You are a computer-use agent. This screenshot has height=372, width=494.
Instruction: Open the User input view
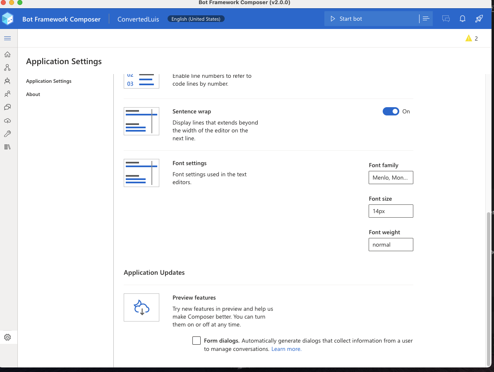pyautogui.click(x=7, y=94)
